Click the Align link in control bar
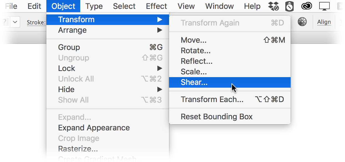This screenshot has height=162, width=345. tap(324, 22)
